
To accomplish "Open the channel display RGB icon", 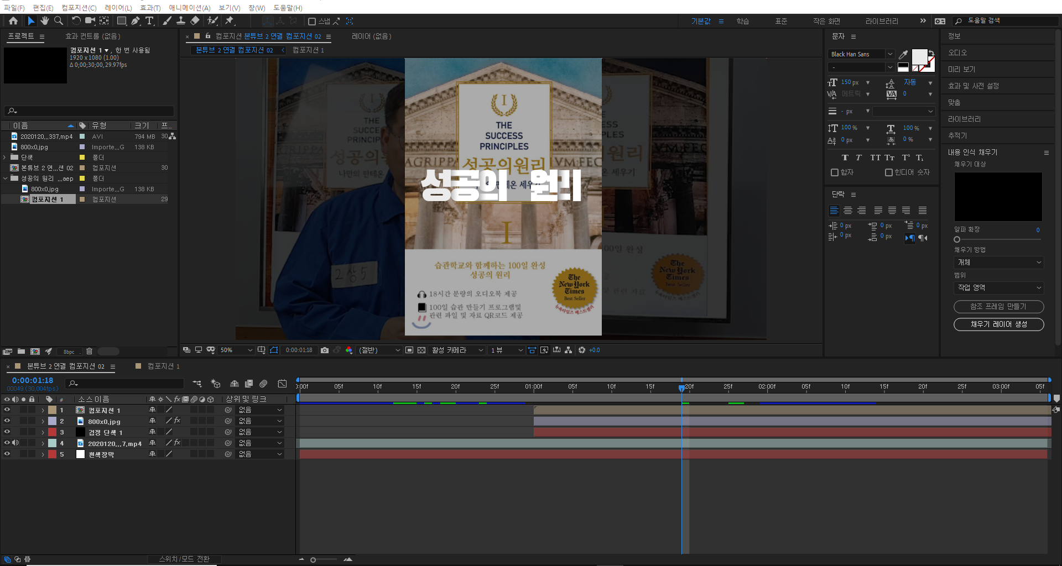I will tap(349, 350).
